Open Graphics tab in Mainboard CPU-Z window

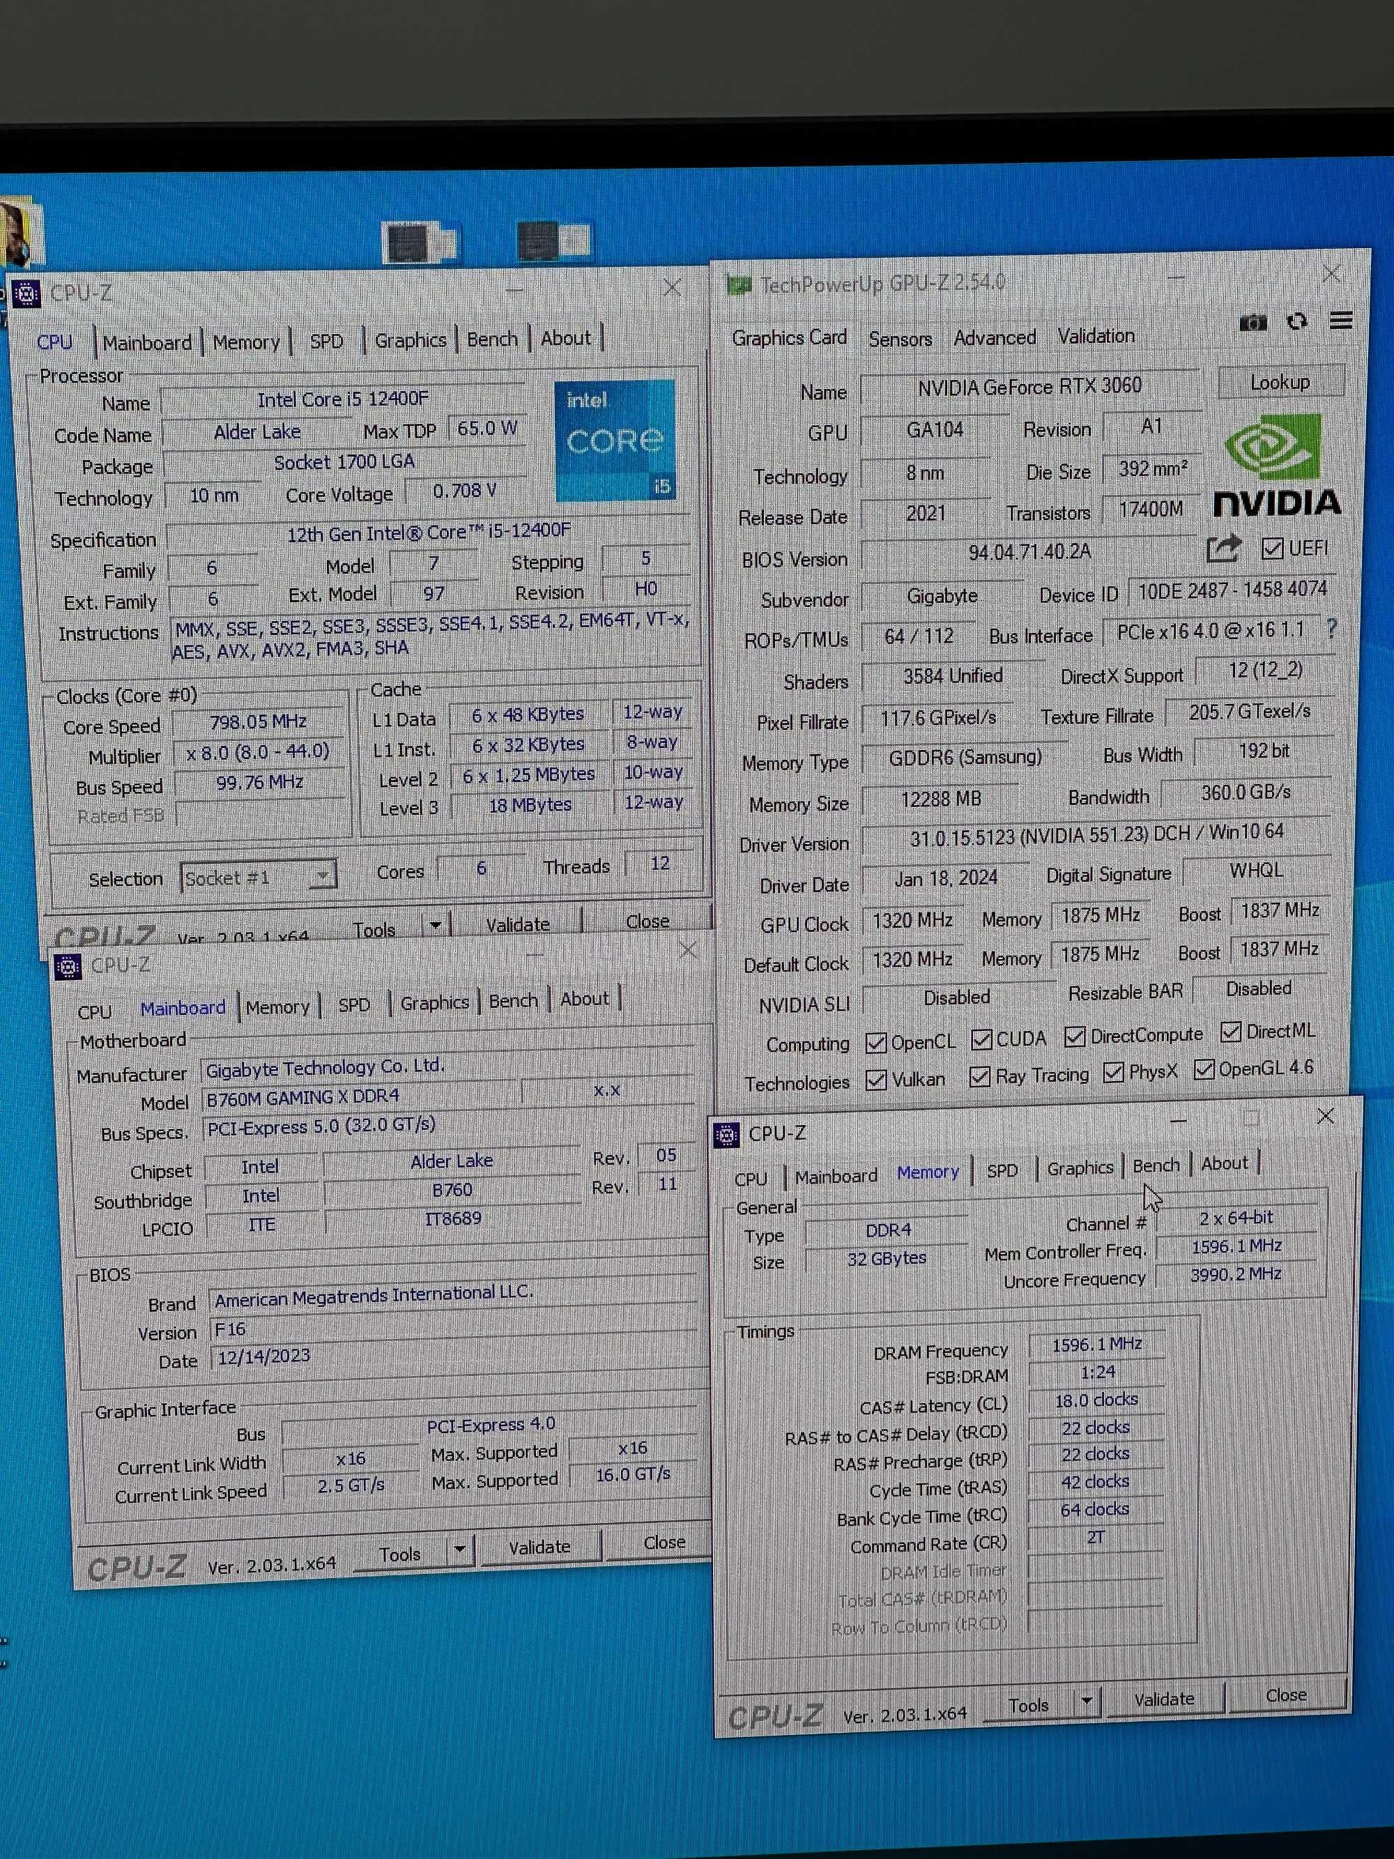(434, 1004)
